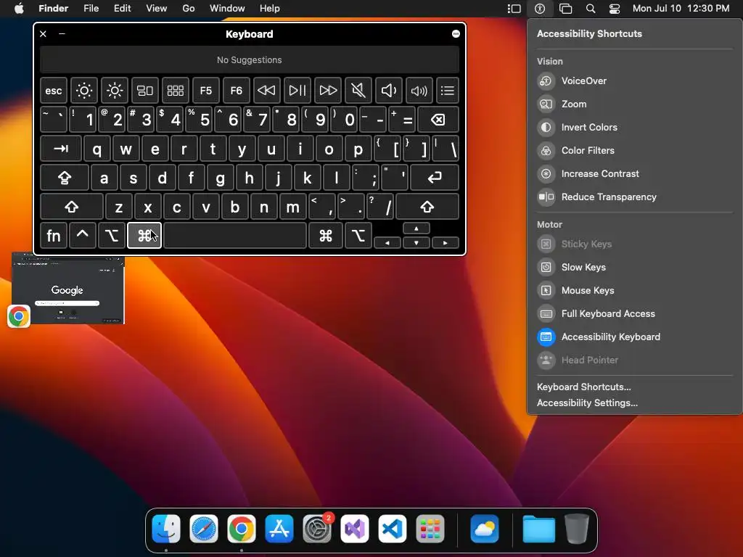Tap the play/pause media key

tap(297, 90)
